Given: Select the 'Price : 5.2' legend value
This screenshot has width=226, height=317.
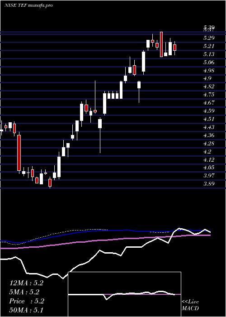Looking at the screenshot, I should (26, 301).
